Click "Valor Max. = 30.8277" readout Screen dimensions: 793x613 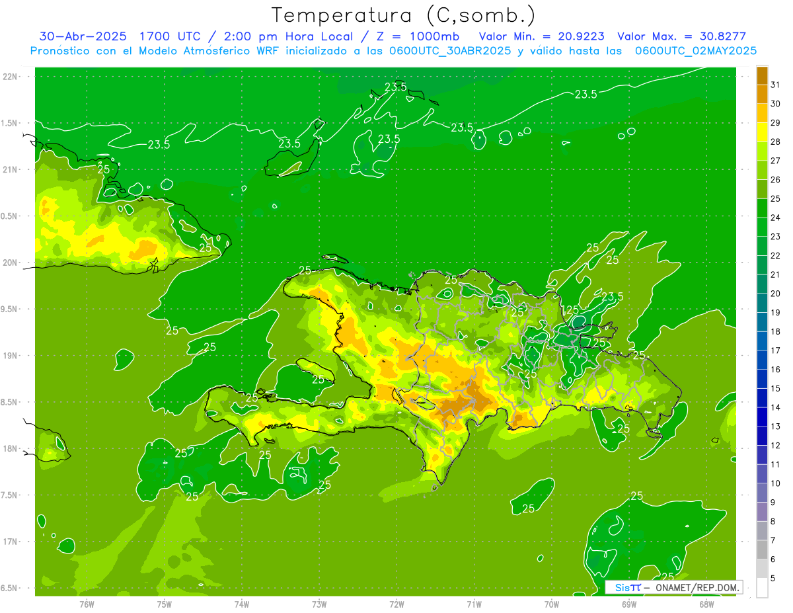point(681,36)
